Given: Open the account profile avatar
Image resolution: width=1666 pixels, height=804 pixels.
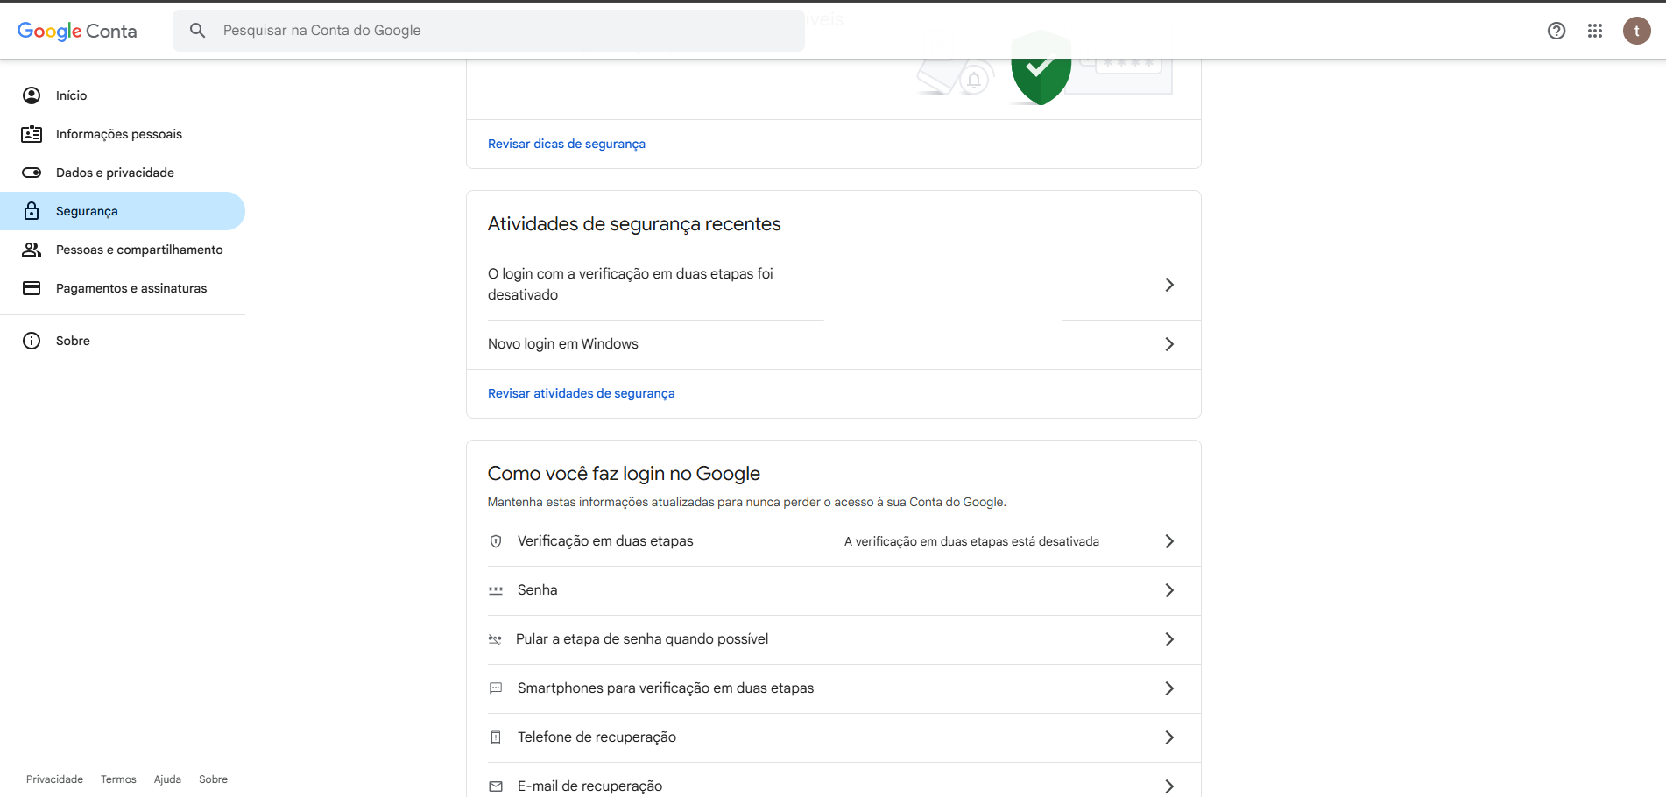Looking at the screenshot, I should click(1635, 31).
